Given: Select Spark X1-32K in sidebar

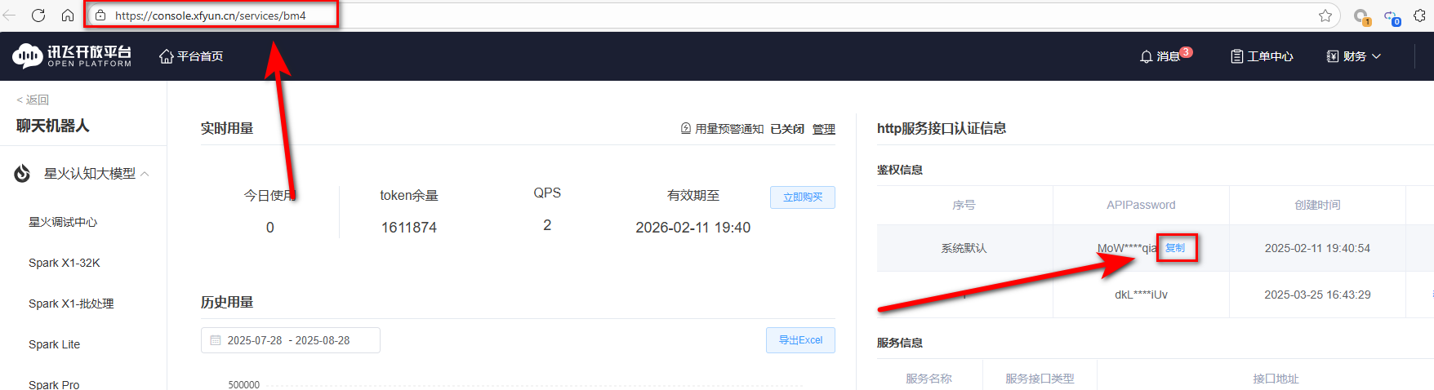Looking at the screenshot, I should 65,263.
